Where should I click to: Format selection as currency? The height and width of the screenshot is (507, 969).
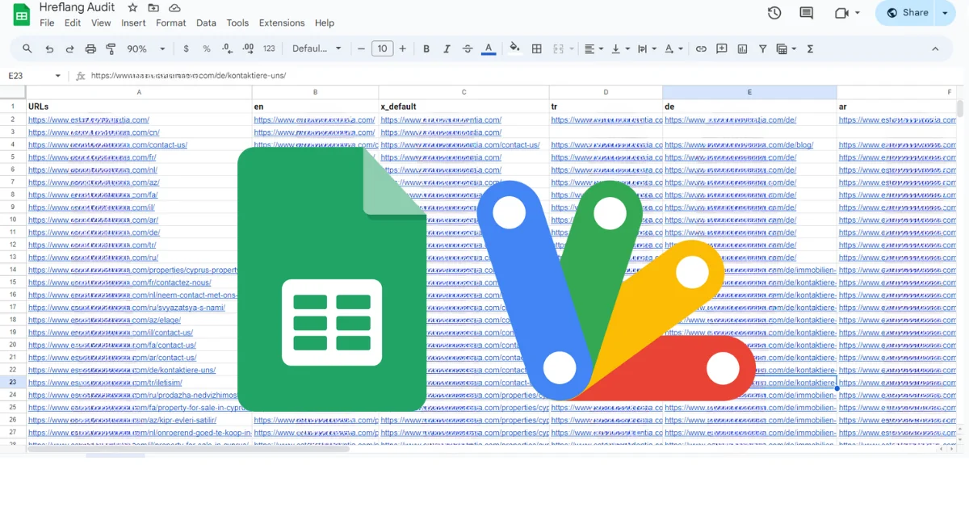[187, 48]
